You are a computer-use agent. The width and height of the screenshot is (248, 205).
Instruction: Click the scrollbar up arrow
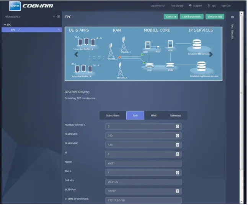tap(241, 13)
